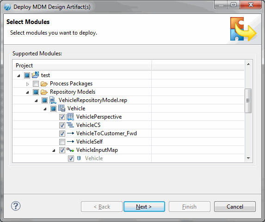Screen dimensions: 265x222
Task: Click the Cancel button
Action: click(235, 206)
